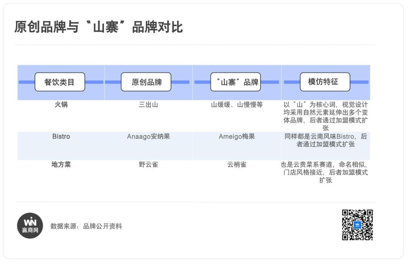The width and height of the screenshot is (409, 265).
Task: Click 山缓缓、山慢慢等 cell
Action: [237, 104]
